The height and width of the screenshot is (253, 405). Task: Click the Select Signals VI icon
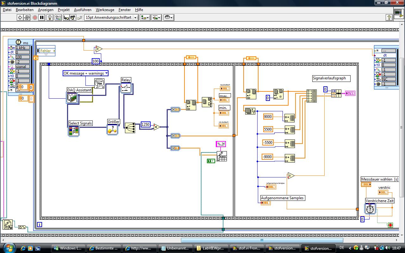tap(74, 131)
